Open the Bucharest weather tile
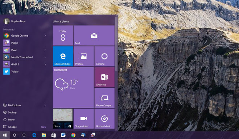This screenshot has width=239, height=139. coord(73,87)
